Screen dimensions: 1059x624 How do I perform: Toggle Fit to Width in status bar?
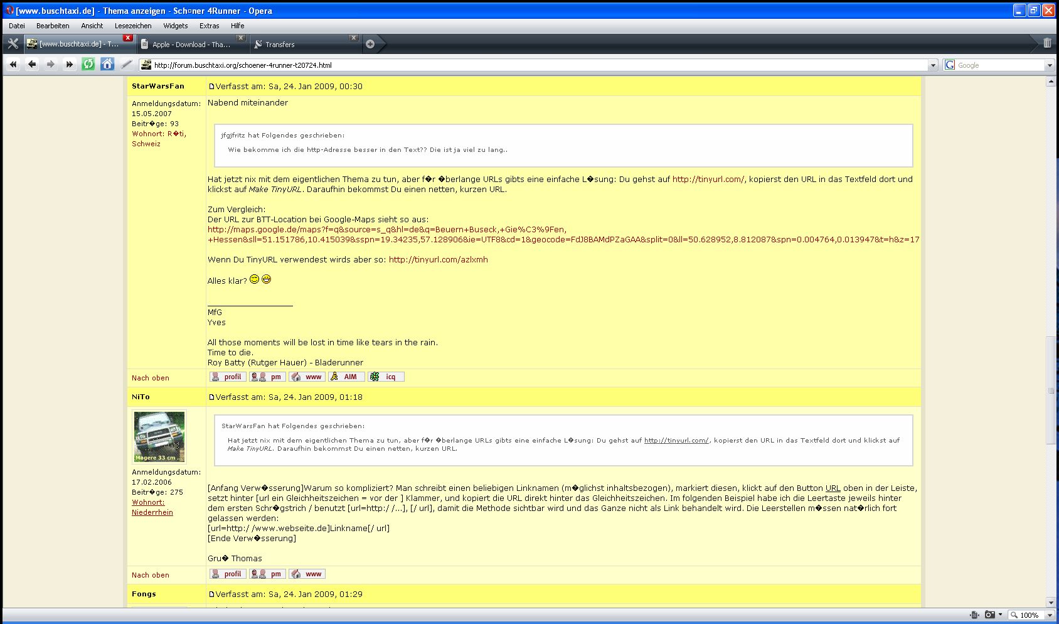[x=974, y=615]
